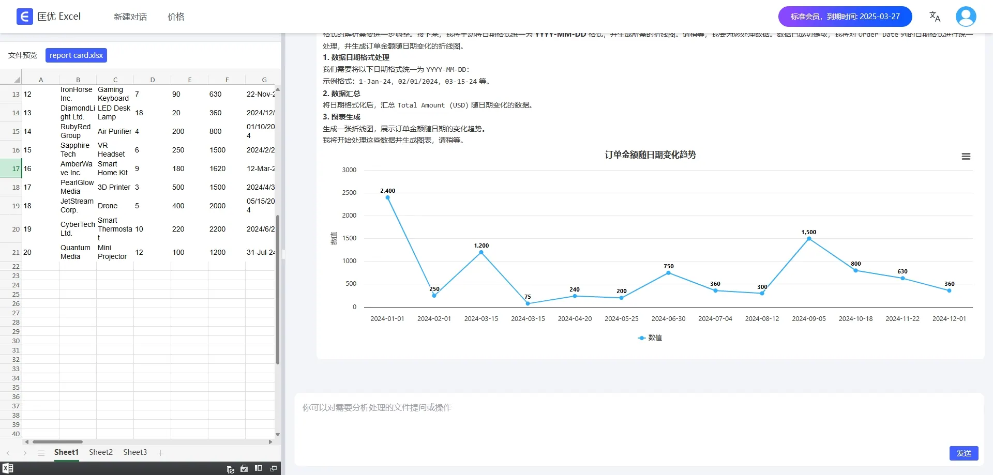Click the 匡优 Excel logo

[x=49, y=17]
